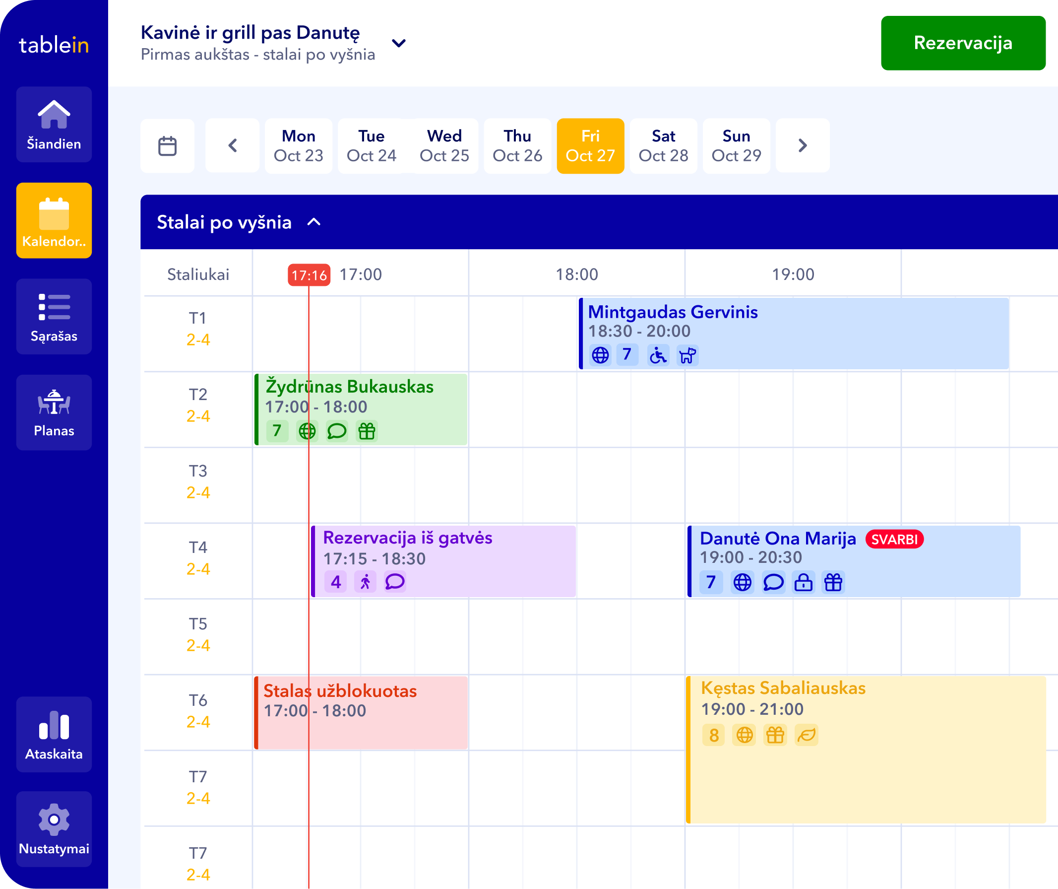
Task: Click gift icon in Danutė Ona Marija reservation
Action: [x=833, y=582]
